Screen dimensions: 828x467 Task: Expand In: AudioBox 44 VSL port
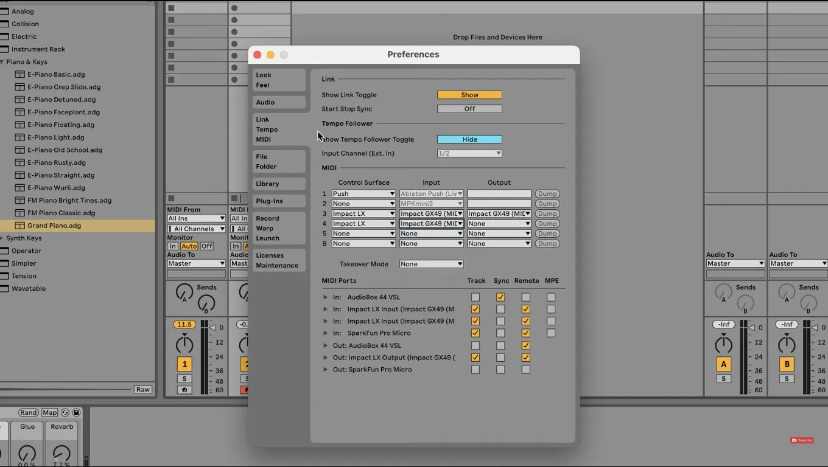pyautogui.click(x=326, y=297)
